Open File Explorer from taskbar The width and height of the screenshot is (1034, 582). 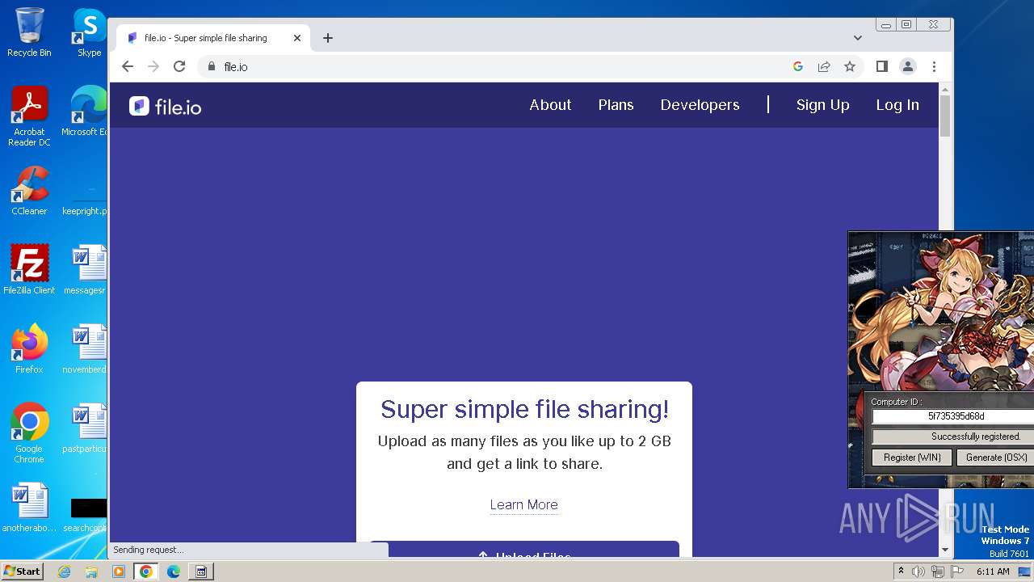tap(91, 571)
